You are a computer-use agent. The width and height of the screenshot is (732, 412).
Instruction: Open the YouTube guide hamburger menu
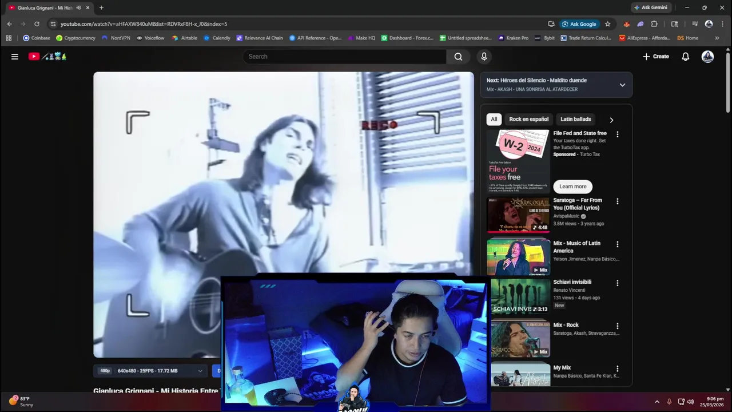(15, 57)
